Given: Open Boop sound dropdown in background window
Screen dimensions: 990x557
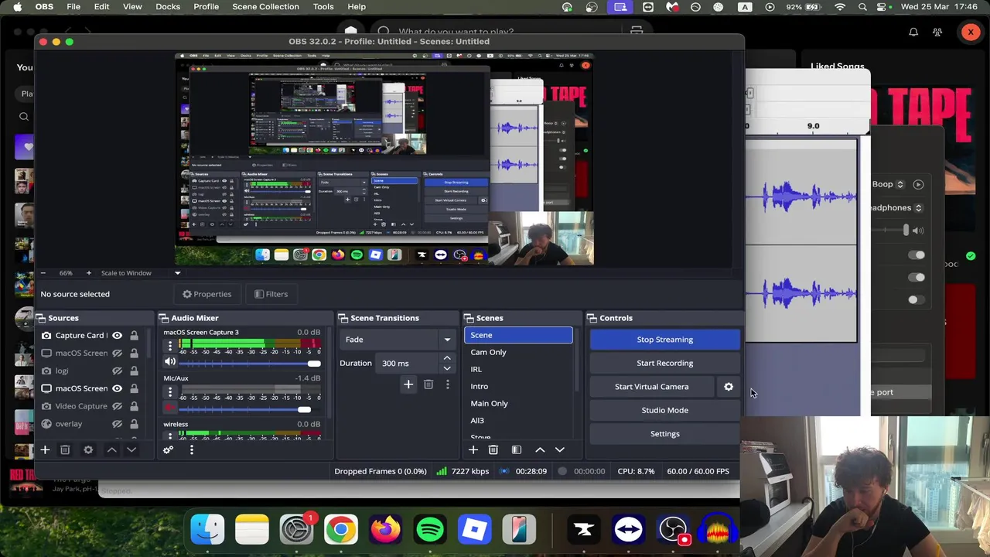Looking at the screenshot, I should pos(888,184).
